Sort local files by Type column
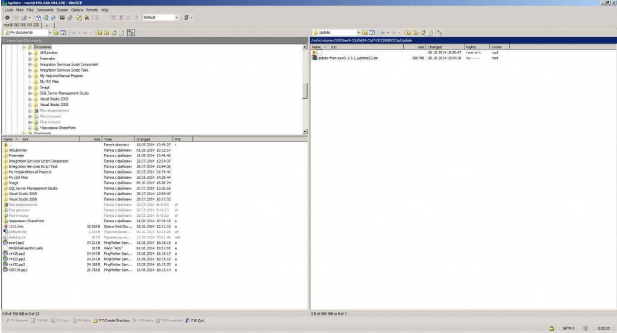The height and width of the screenshot is (333, 617). point(118,139)
